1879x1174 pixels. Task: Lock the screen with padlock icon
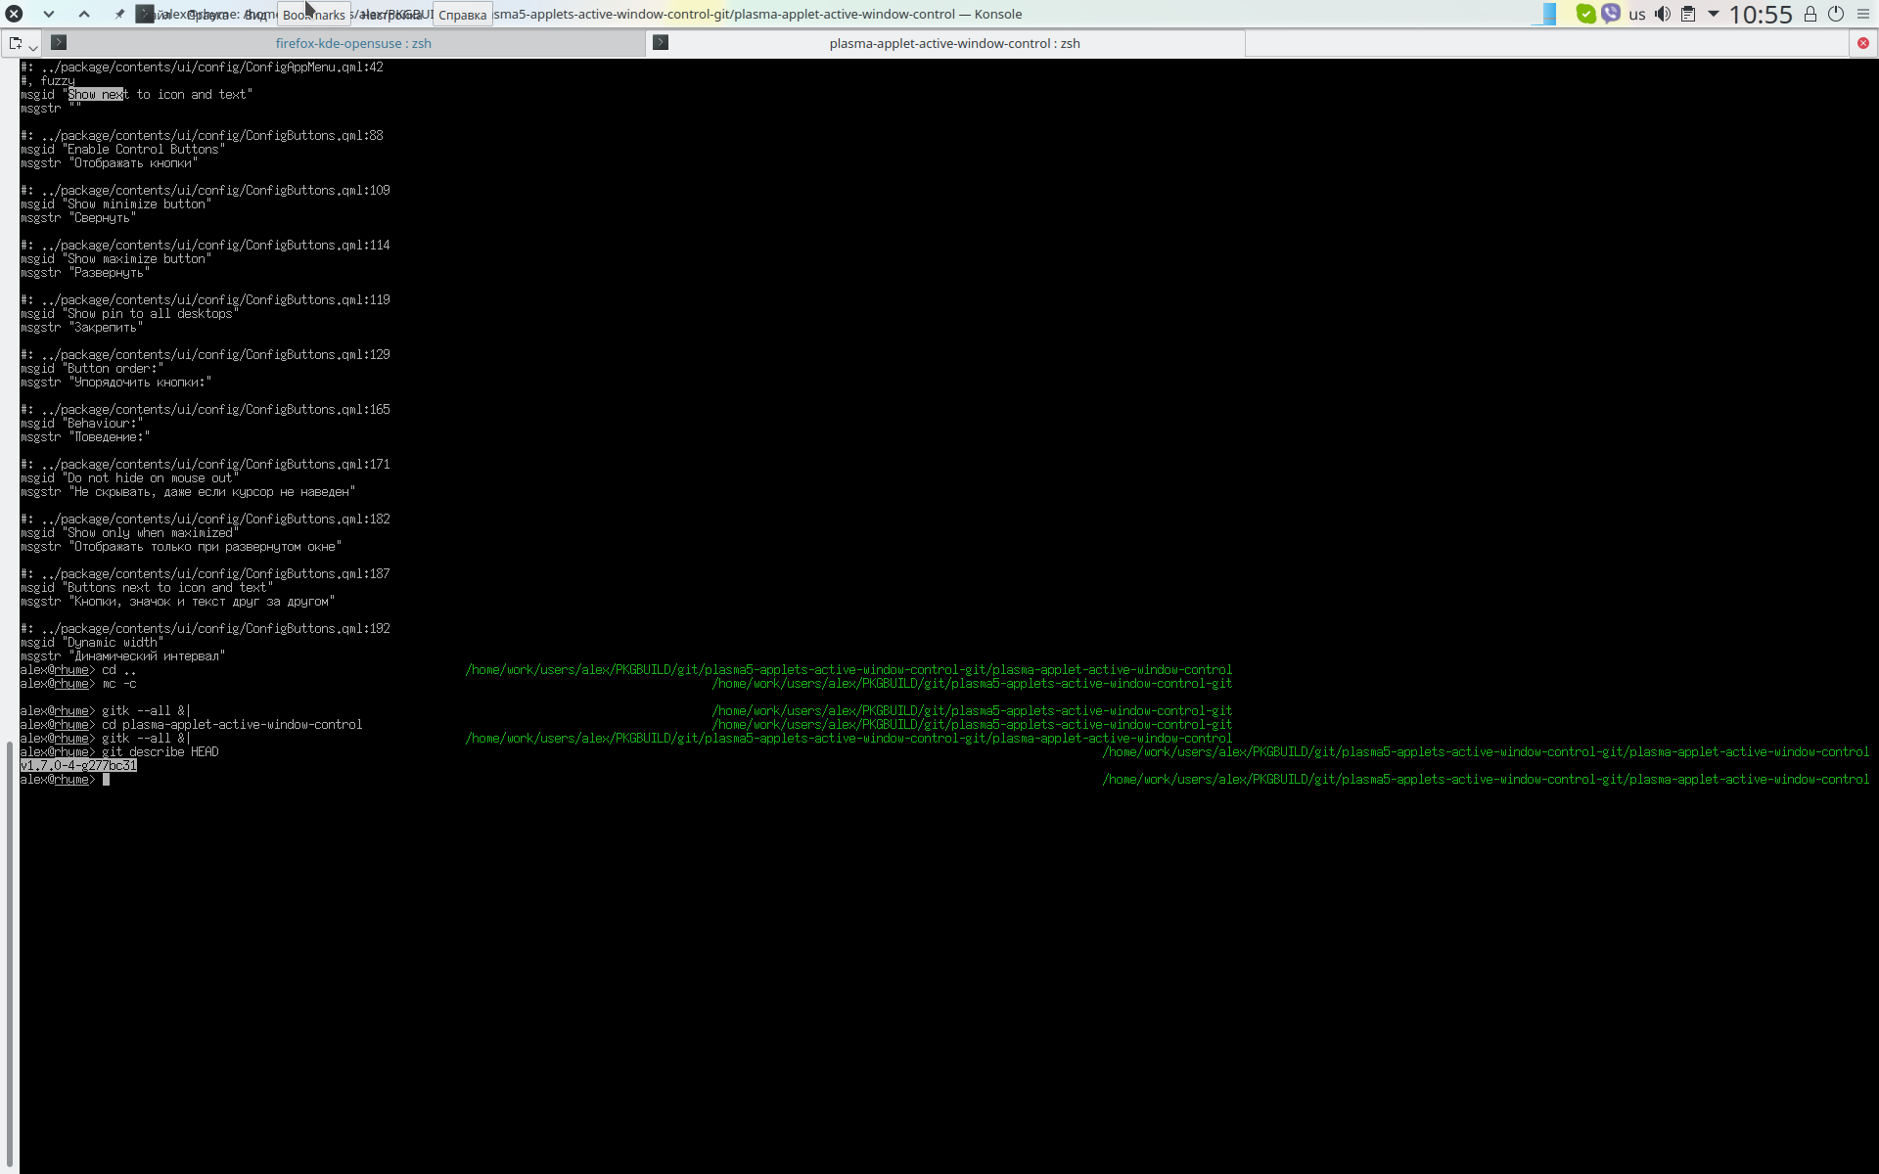1810,14
